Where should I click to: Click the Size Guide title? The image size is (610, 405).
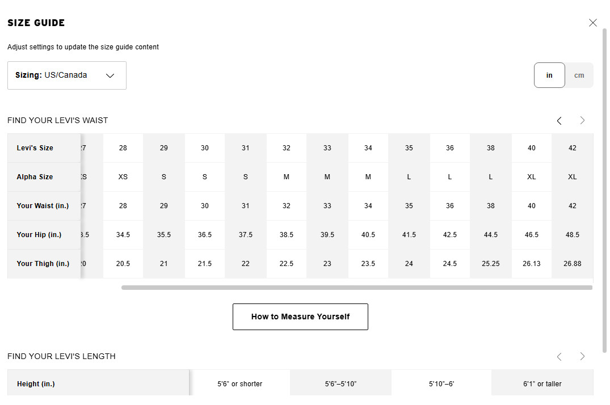click(x=36, y=23)
